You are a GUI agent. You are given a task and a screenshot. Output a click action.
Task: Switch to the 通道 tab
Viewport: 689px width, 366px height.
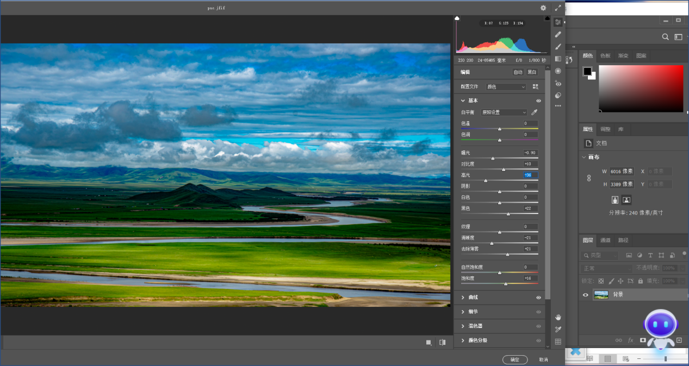tap(605, 240)
